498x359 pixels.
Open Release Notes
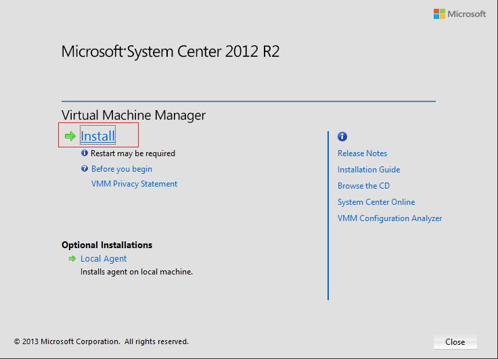point(363,153)
